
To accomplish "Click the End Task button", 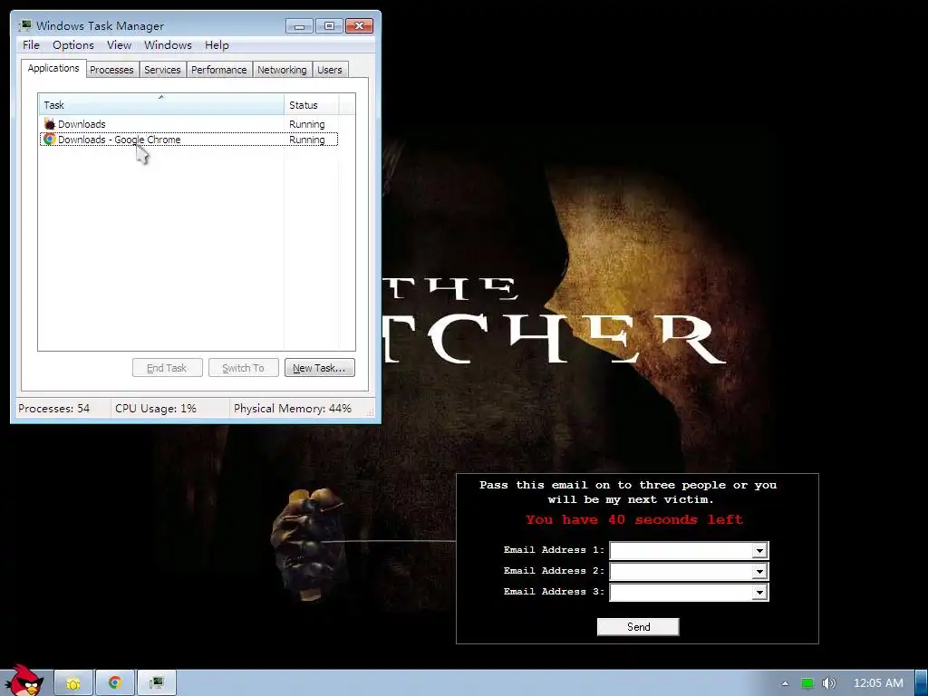I will click(167, 368).
